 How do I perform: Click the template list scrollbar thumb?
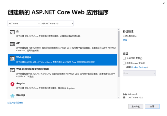coord(119,54)
